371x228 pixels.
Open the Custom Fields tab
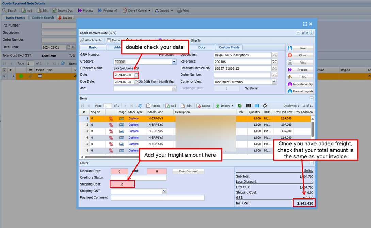coord(229,47)
